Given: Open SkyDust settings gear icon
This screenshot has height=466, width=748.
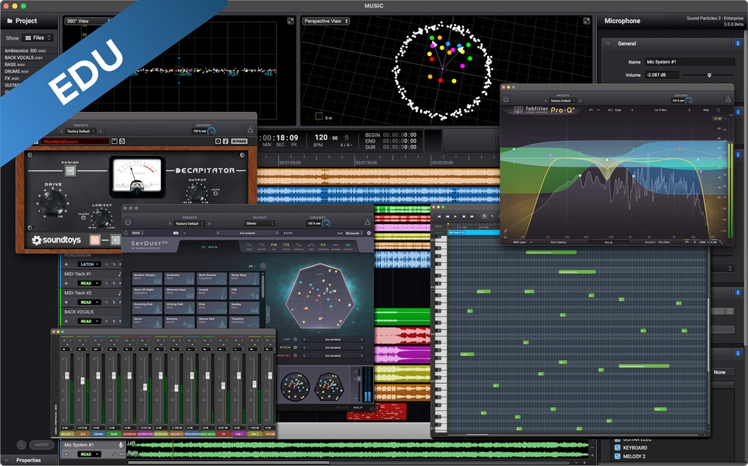Looking at the screenshot, I should (369, 233).
